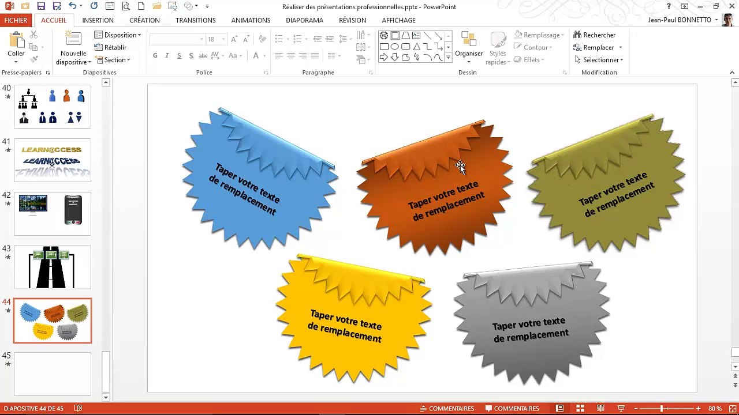
Task: Open the Disposition dropdown
Action: pyautogui.click(x=118, y=35)
